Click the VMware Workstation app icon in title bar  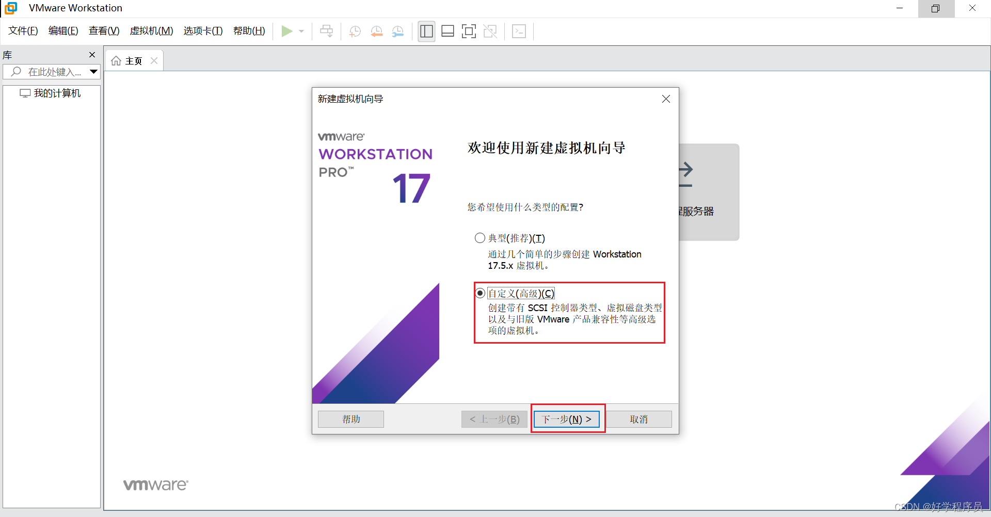tap(11, 8)
